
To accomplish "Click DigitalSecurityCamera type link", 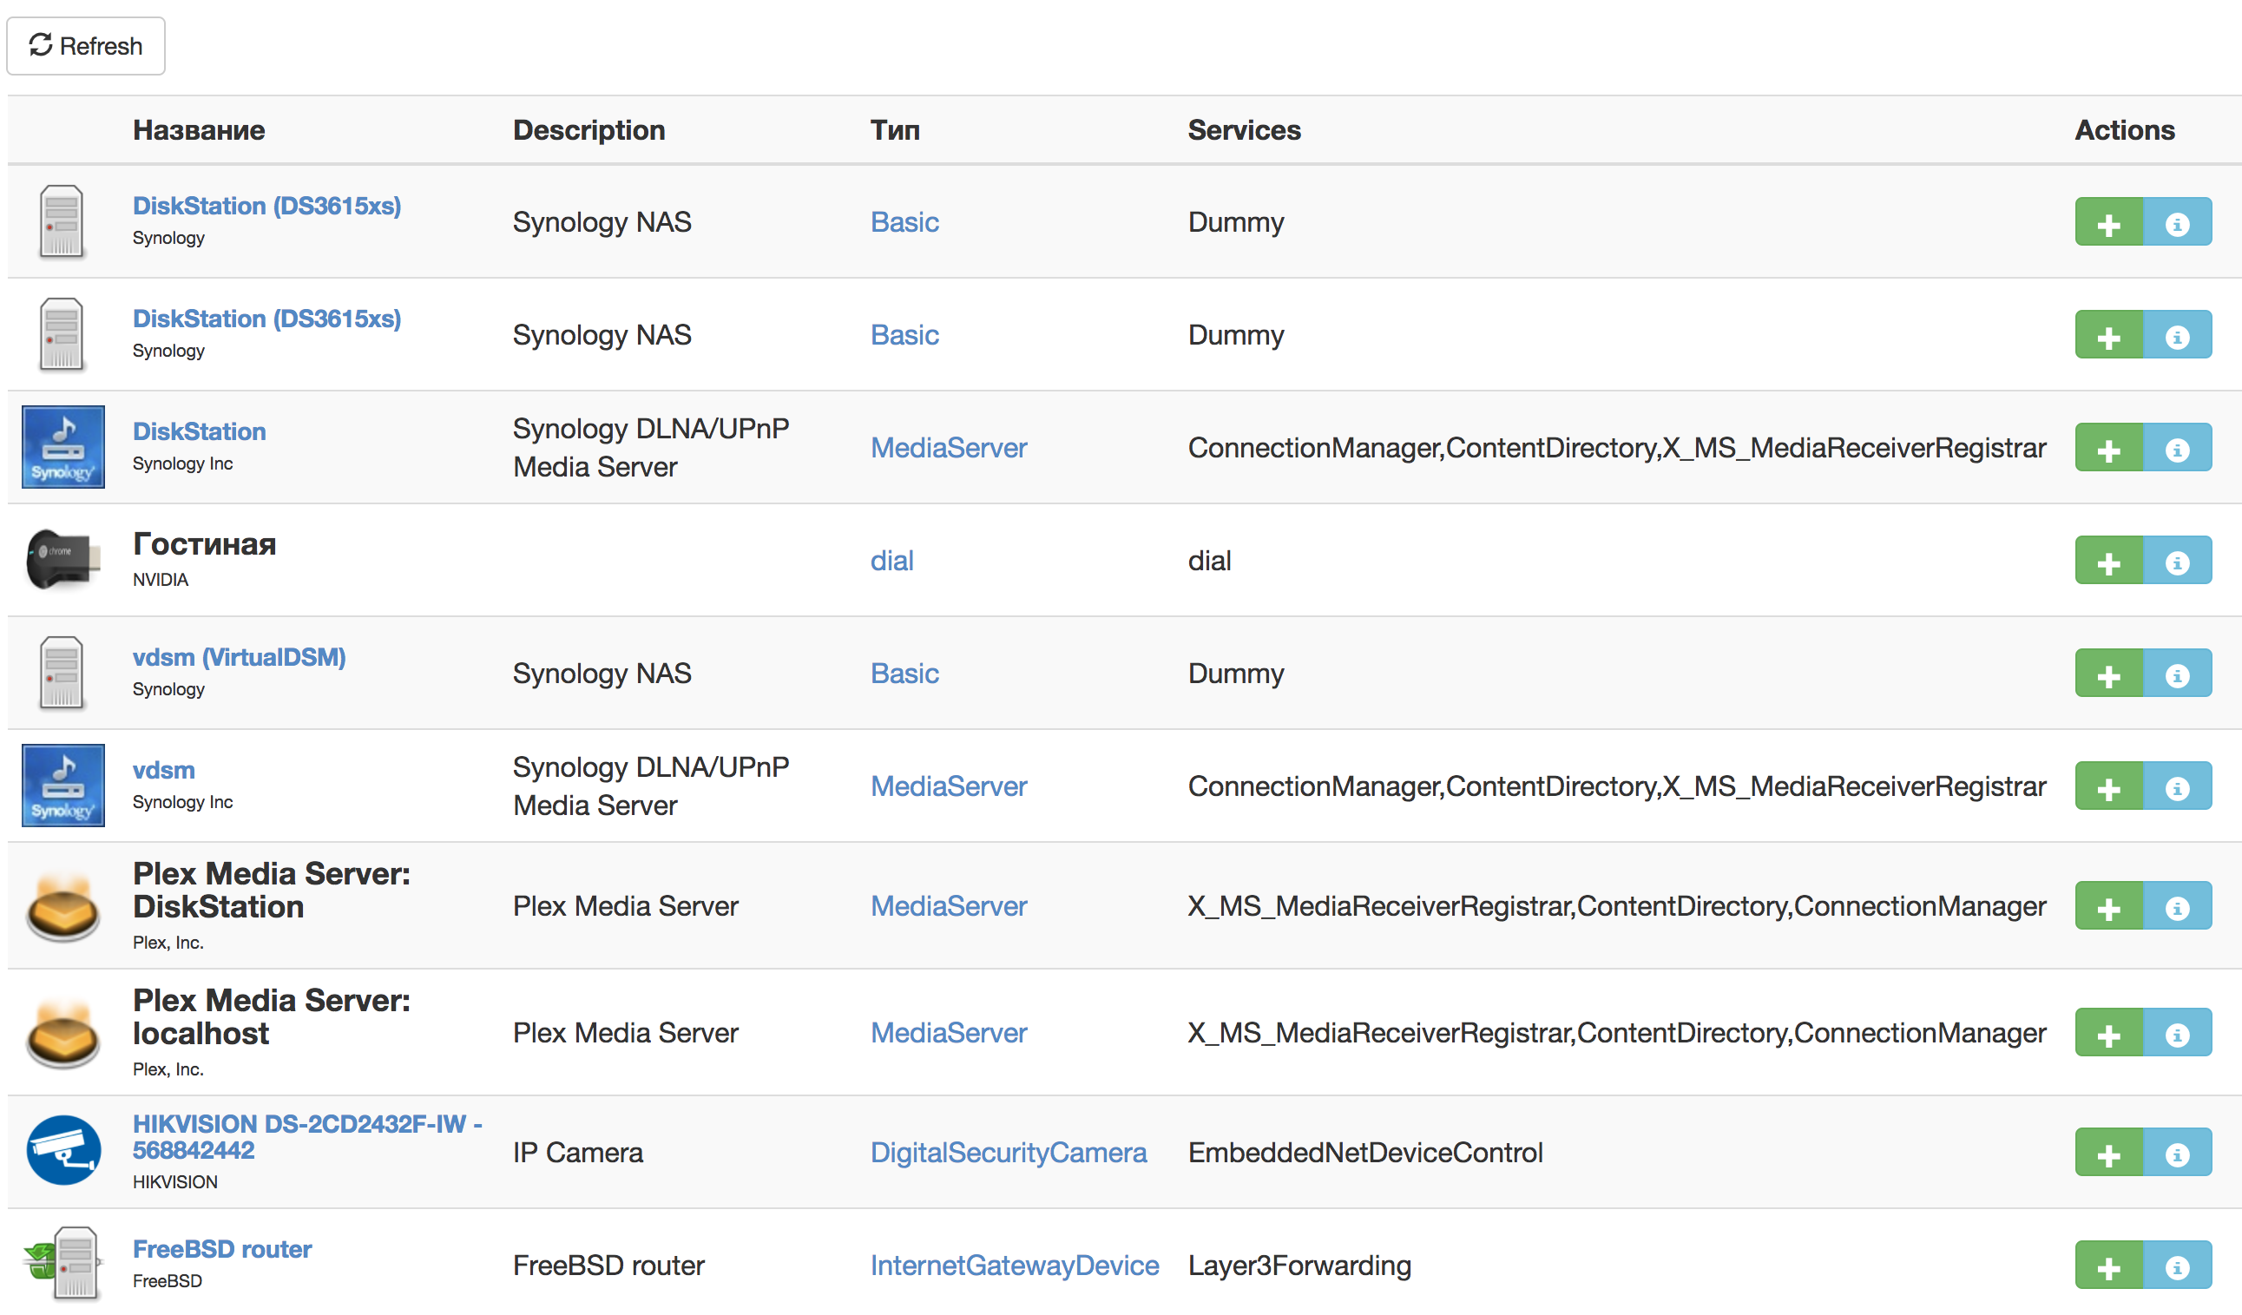I will (x=1007, y=1153).
